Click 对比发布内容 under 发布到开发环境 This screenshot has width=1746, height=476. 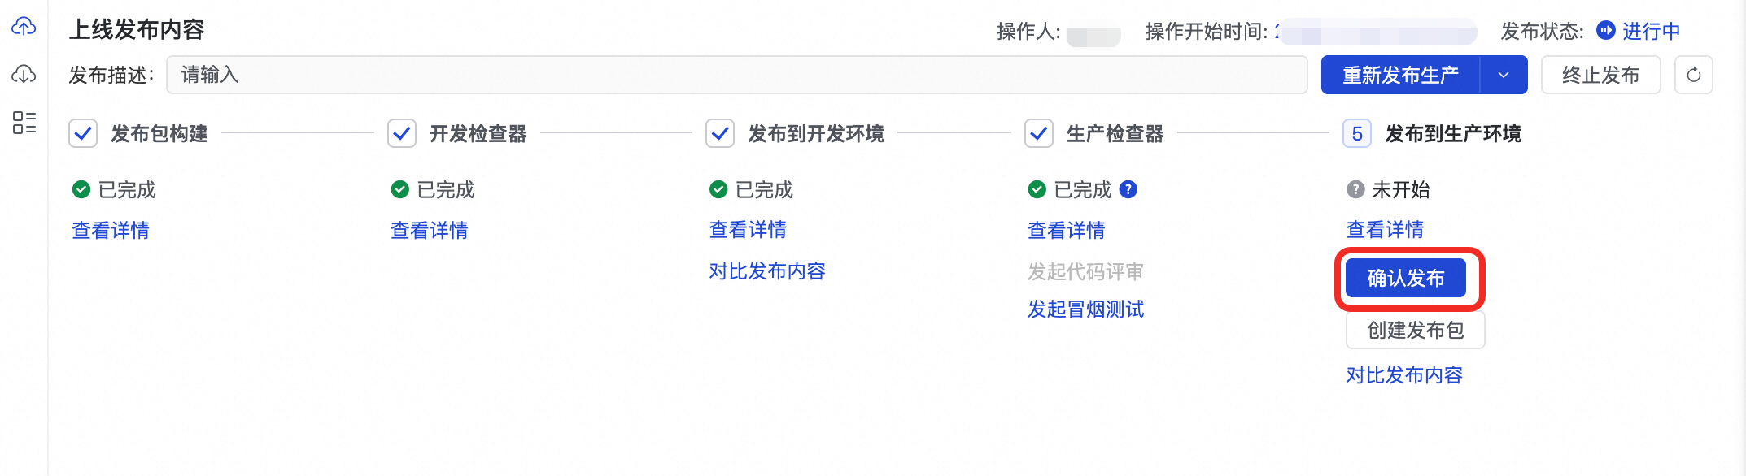click(767, 271)
